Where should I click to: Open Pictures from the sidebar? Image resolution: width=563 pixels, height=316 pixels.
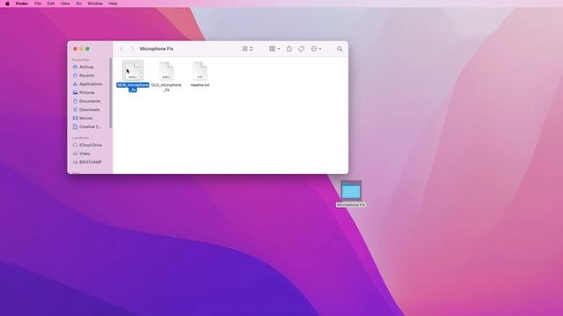(x=86, y=93)
